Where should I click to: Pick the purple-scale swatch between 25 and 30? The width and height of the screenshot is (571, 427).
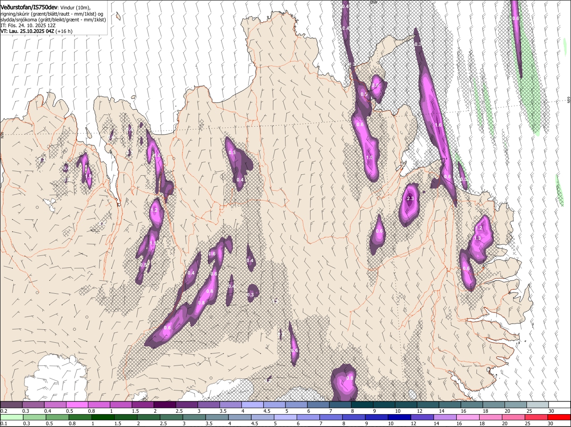click(538, 404)
